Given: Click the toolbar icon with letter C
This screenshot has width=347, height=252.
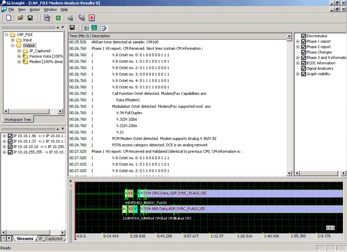Looking at the screenshot, I should pos(82,18).
